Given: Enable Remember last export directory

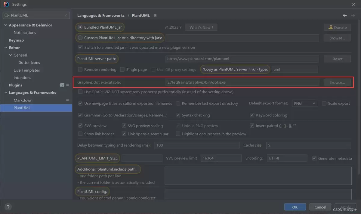Looking at the screenshot, I should click(178, 103).
